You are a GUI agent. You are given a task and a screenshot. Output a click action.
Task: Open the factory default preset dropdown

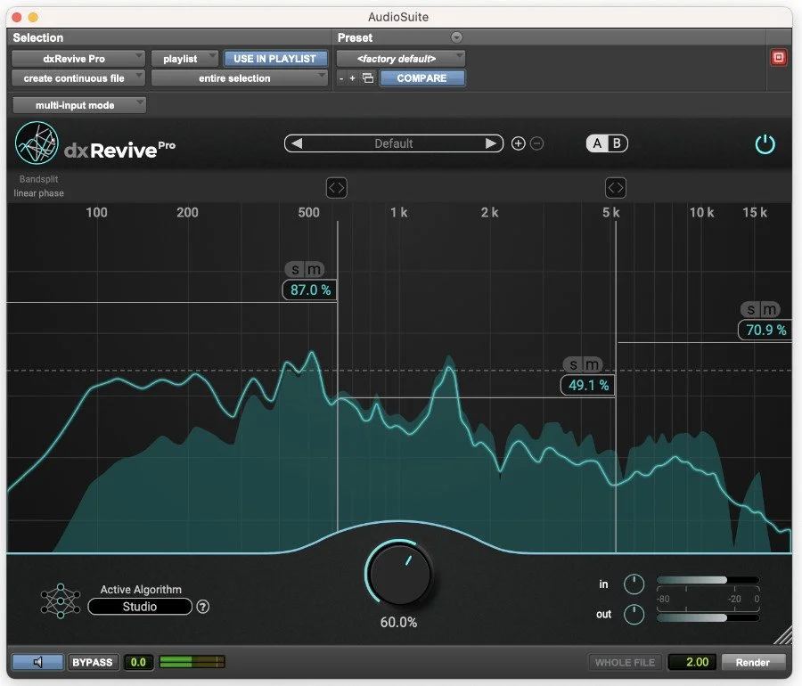400,59
